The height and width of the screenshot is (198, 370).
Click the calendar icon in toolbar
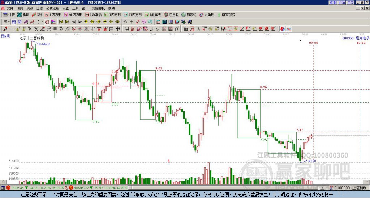[x=158, y=22]
